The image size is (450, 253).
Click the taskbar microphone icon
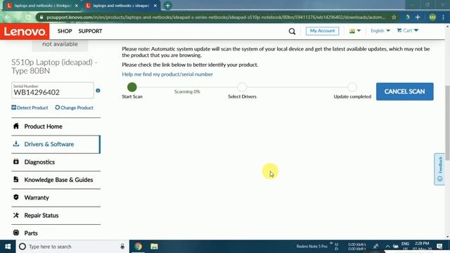tap(122, 247)
